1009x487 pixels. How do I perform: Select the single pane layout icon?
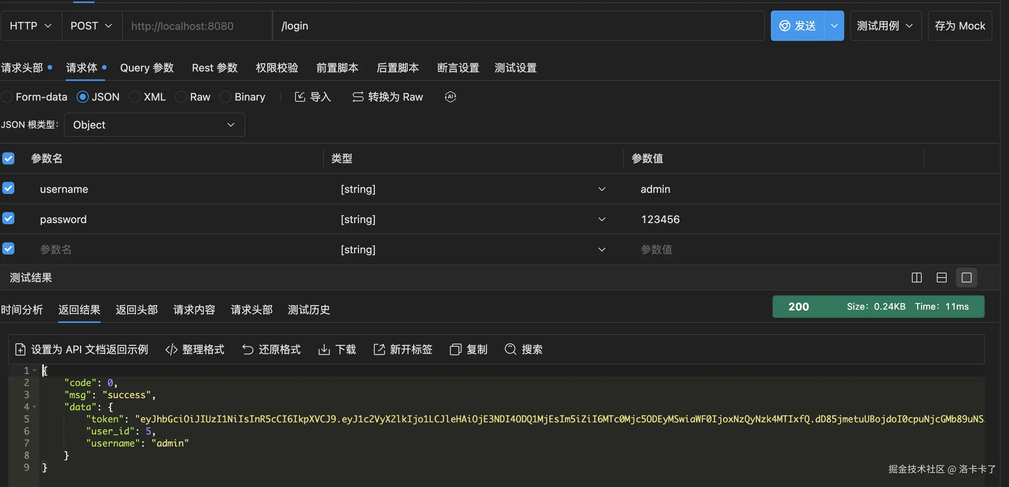(x=966, y=278)
